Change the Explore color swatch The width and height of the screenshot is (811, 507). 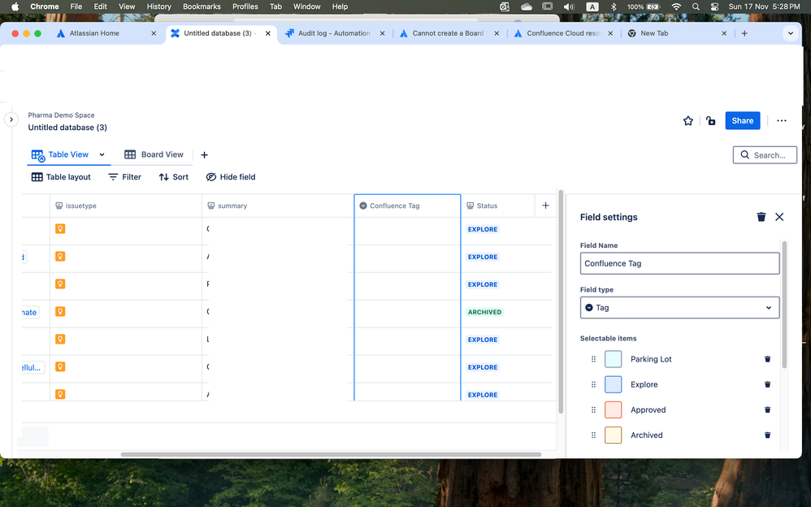point(613,384)
